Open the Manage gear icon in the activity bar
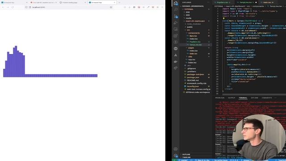This screenshot has width=286, height=161. (x=176, y=156)
